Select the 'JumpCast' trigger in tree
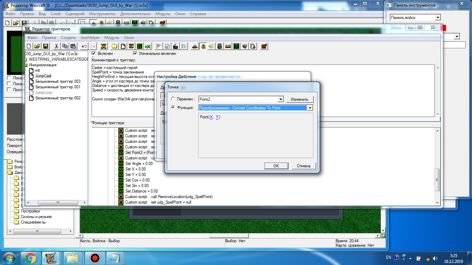 pos(43,76)
